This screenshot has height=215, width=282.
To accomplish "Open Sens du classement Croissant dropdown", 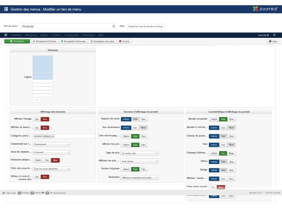I will (x=51, y=152).
